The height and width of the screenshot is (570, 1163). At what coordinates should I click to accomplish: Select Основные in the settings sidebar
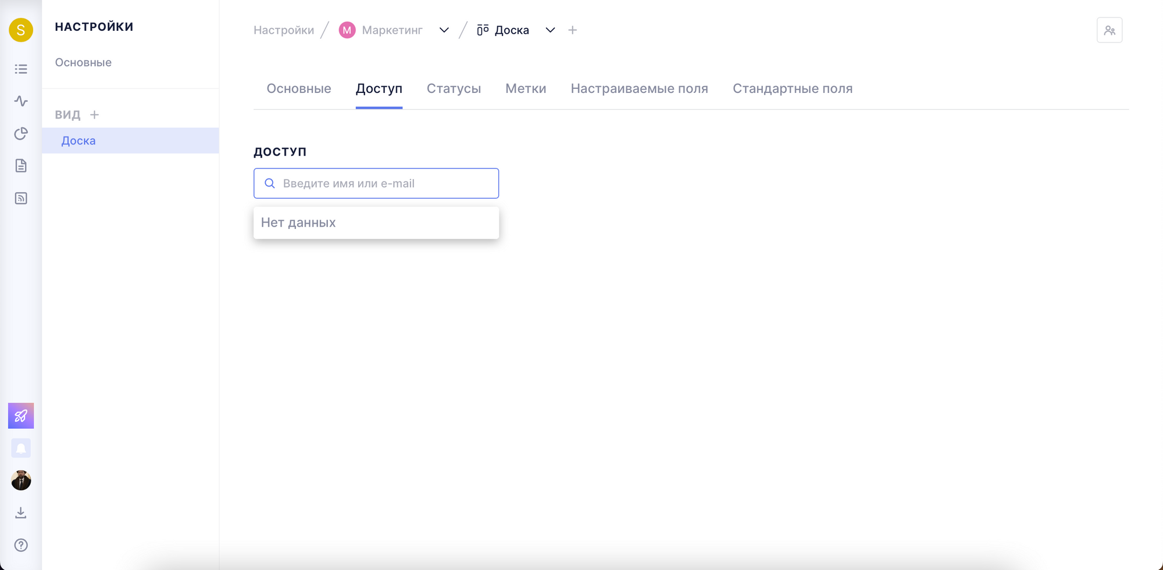[83, 63]
